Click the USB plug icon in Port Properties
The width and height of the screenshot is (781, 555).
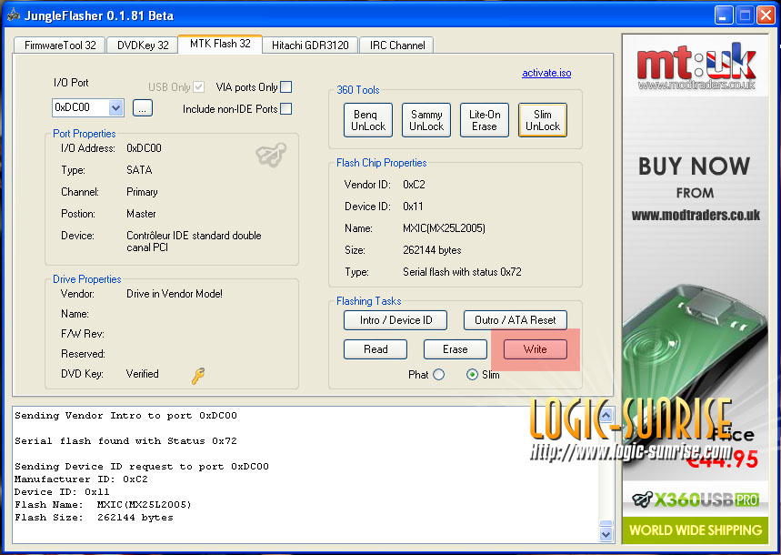point(271,155)
